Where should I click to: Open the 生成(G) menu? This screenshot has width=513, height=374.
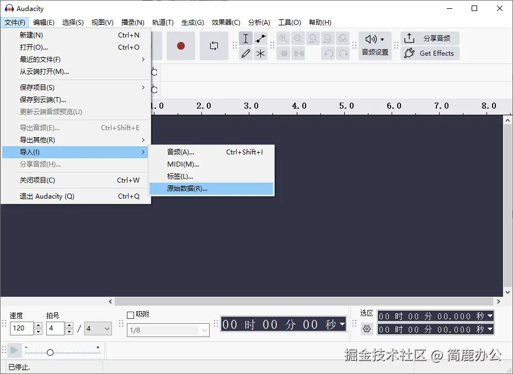[193, 22]
